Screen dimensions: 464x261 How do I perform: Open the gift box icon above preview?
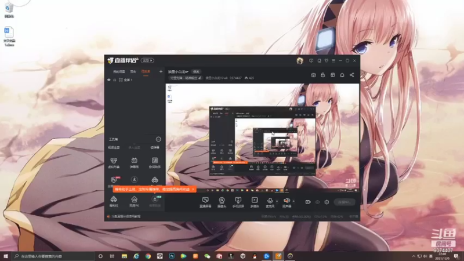[313, 75]
